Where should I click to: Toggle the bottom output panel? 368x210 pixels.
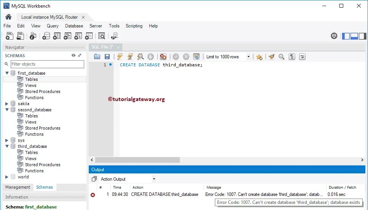[354, 36]
